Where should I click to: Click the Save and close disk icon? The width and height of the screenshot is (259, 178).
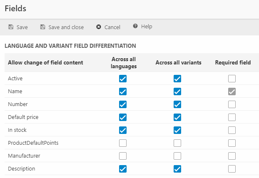pos(42,27)
